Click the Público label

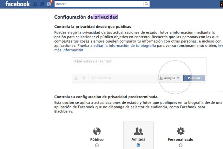(x=97, y=139)
